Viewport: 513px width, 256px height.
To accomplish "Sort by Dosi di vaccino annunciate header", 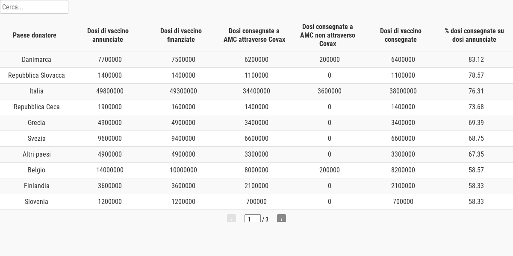I will [x=108, y=35].
